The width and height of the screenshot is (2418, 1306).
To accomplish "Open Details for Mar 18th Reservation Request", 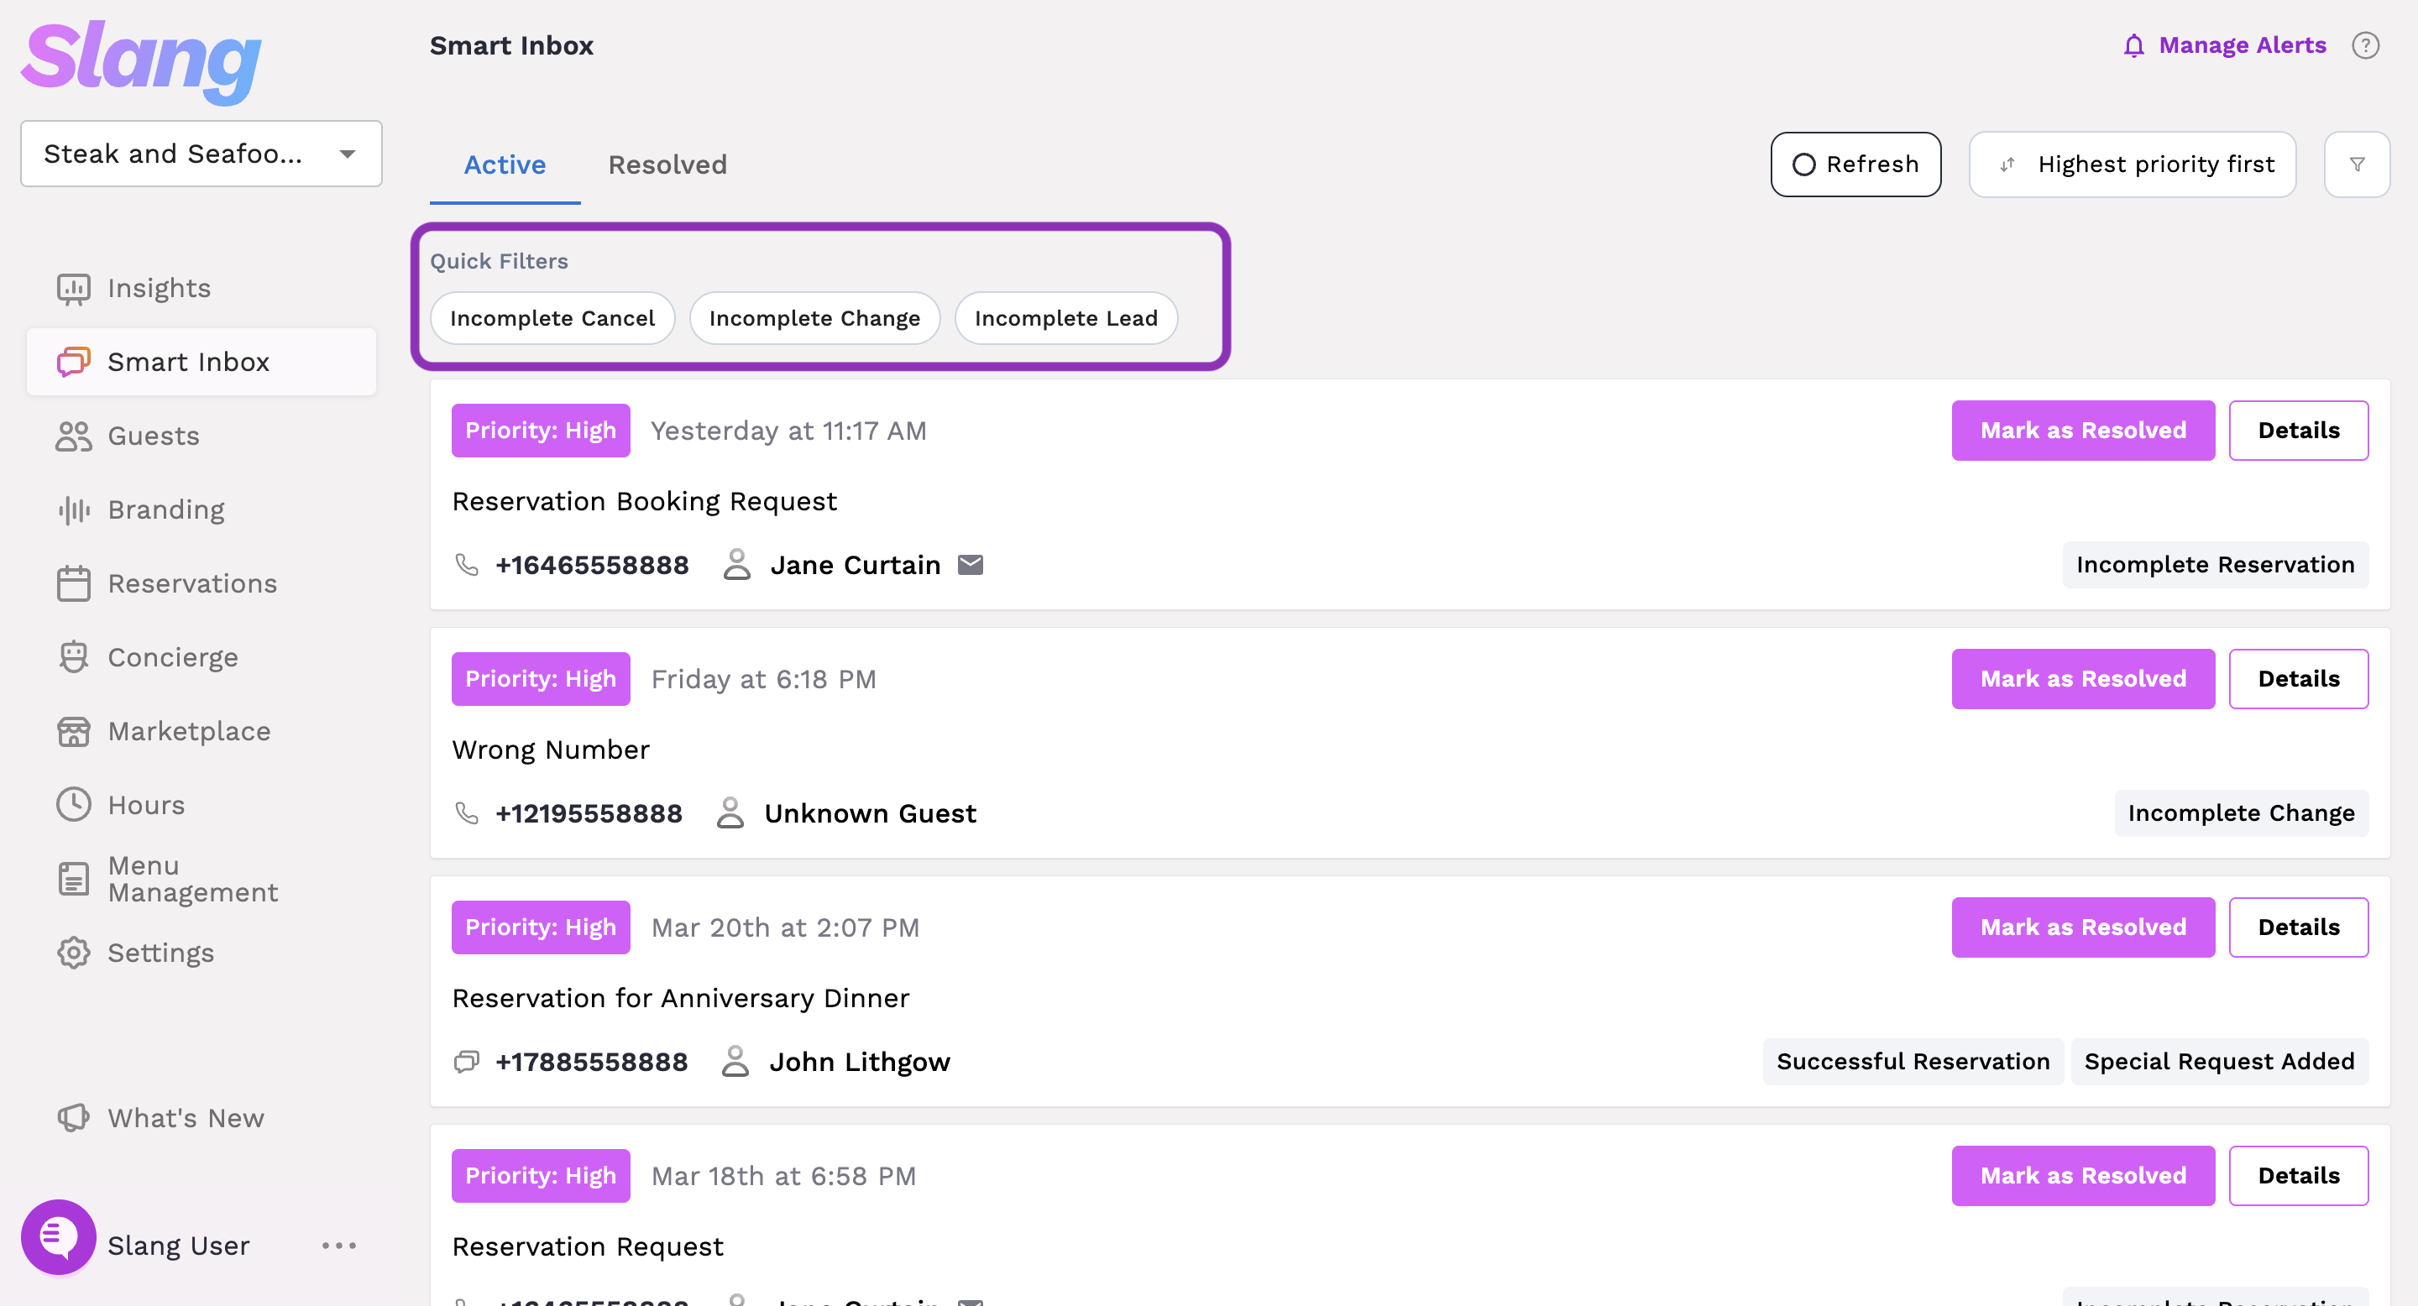I will tap(2299, 1176).
